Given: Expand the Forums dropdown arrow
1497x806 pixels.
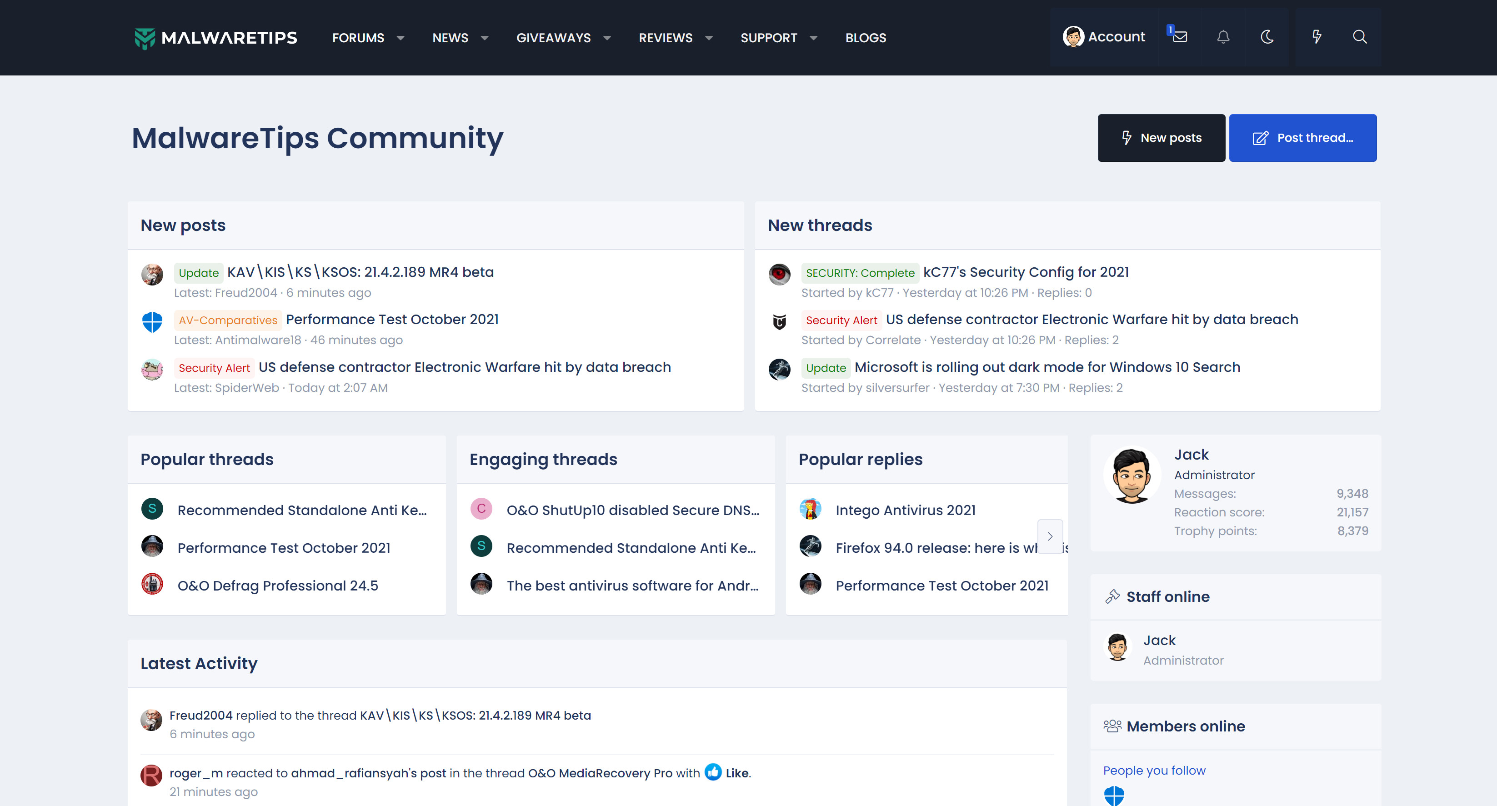Looking at the screenshot, I should (401, 38).
